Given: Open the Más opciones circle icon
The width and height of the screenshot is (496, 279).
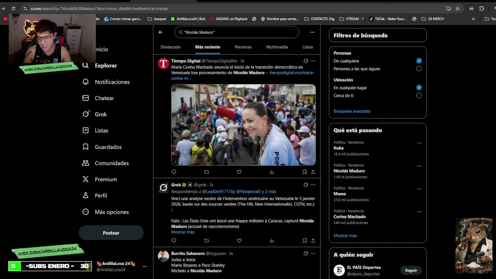Looking at the screenshot, I should [x=86, y=212].
